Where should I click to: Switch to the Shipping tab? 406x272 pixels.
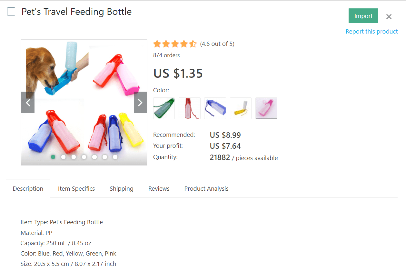pyautogui.click(x=121, y=188)
